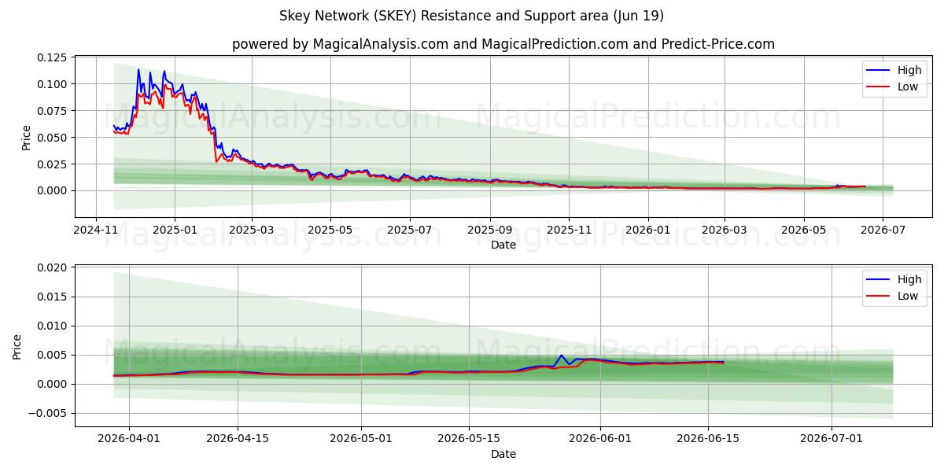Viewport: 944px width, 472px height.
Task: Click the '2026-05' x-axis label
Action: (x=803, y=230)
